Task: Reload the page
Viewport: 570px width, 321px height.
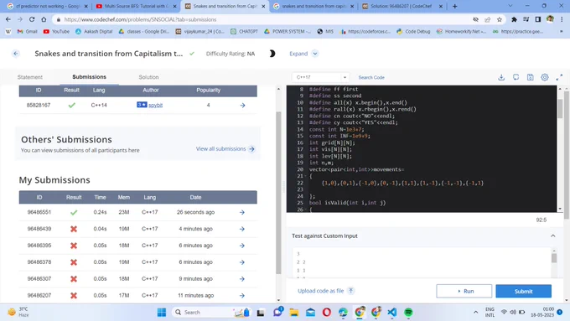Action: pyautogui.click(x=32, y=19)
